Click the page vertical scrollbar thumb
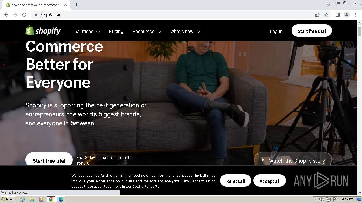362x203 pixels. (x=360, y=32)
